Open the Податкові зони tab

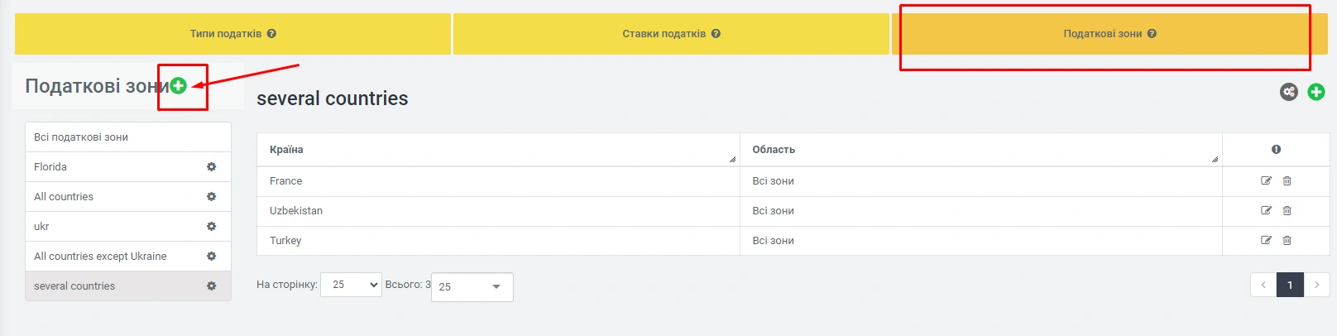click(1109, 34)
